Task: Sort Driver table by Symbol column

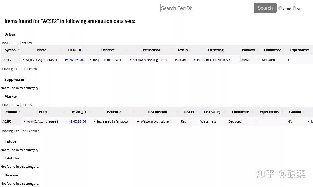Action: click(11, 50)
